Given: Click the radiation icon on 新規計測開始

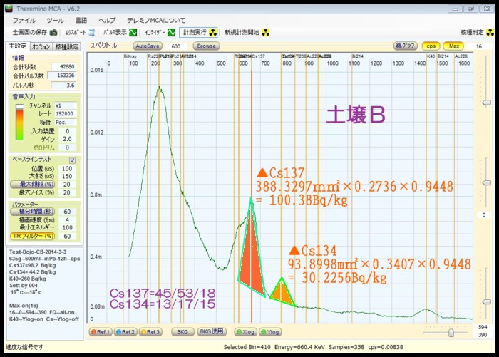Looking at the screenshot, I should [265, 33].
